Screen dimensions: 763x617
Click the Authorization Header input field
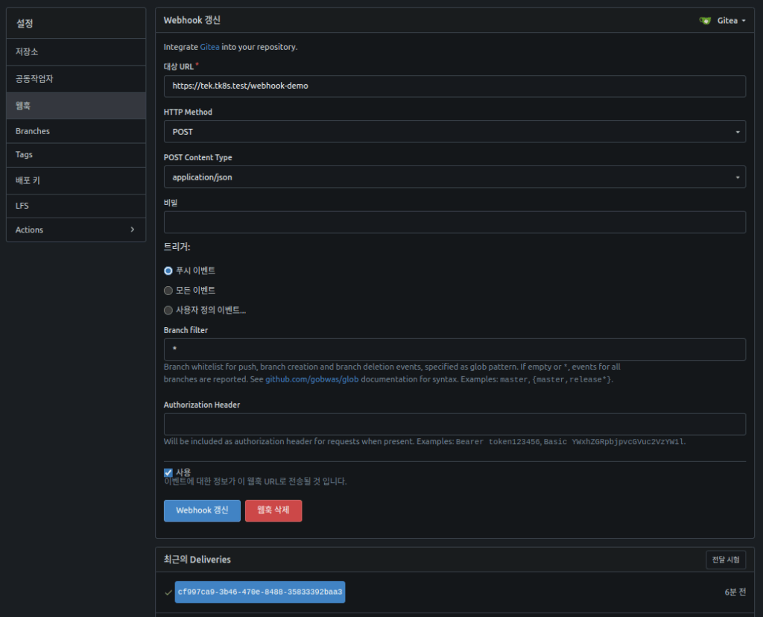(455, 424)
